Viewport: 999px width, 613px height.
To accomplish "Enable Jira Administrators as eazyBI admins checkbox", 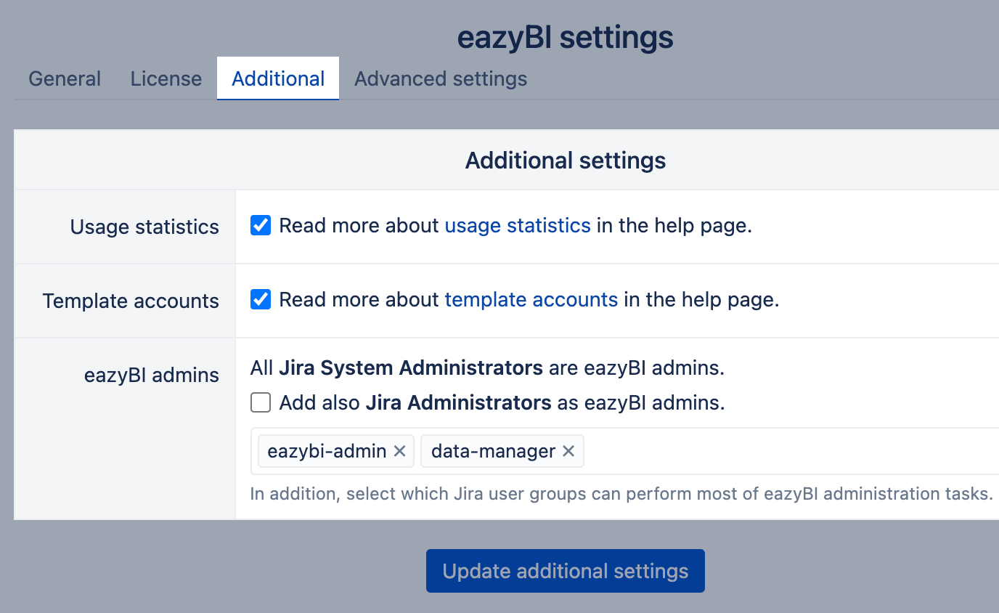I will (x=261, y=402).
